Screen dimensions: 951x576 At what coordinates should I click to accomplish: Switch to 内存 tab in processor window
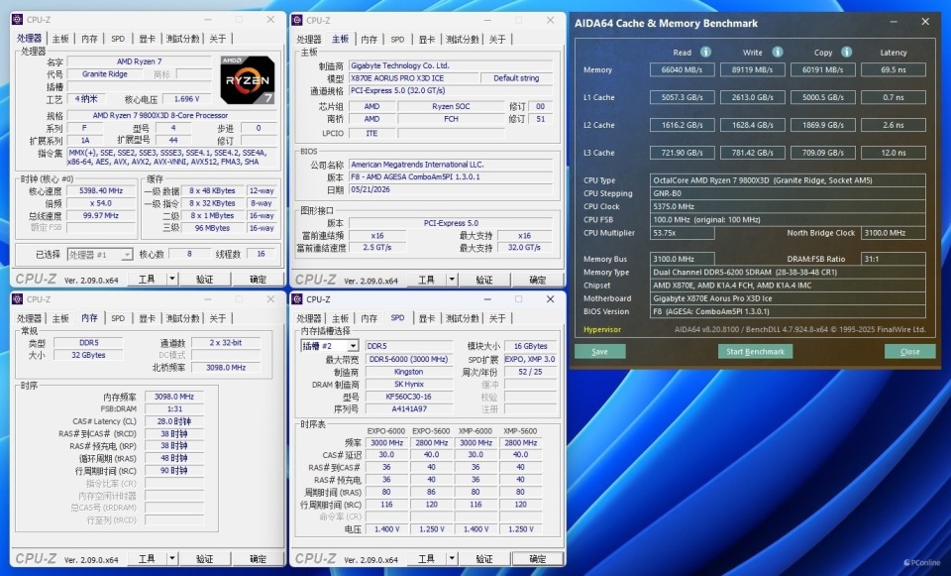89,39
